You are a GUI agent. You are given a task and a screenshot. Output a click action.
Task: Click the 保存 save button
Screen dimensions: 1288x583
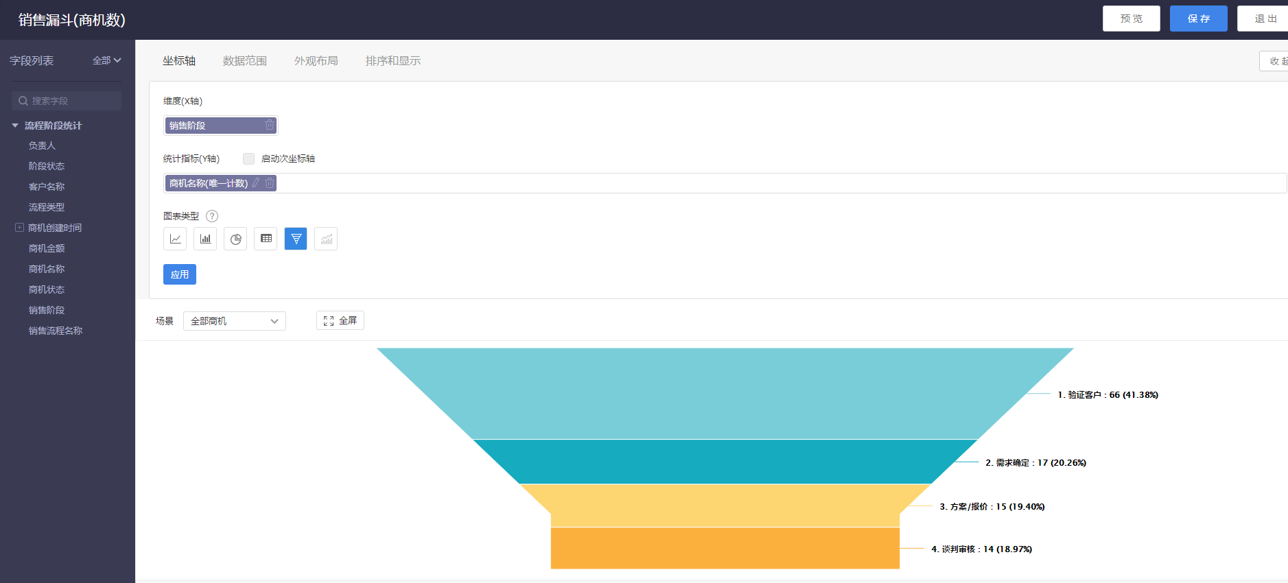coord(1199,19)
